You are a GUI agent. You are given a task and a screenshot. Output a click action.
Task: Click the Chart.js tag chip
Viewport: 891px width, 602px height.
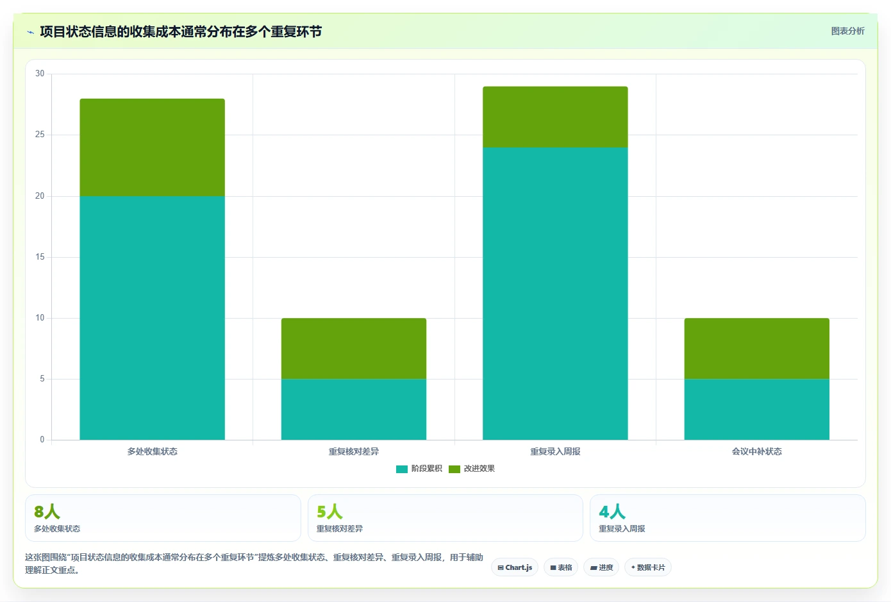(x=515, y=567)
